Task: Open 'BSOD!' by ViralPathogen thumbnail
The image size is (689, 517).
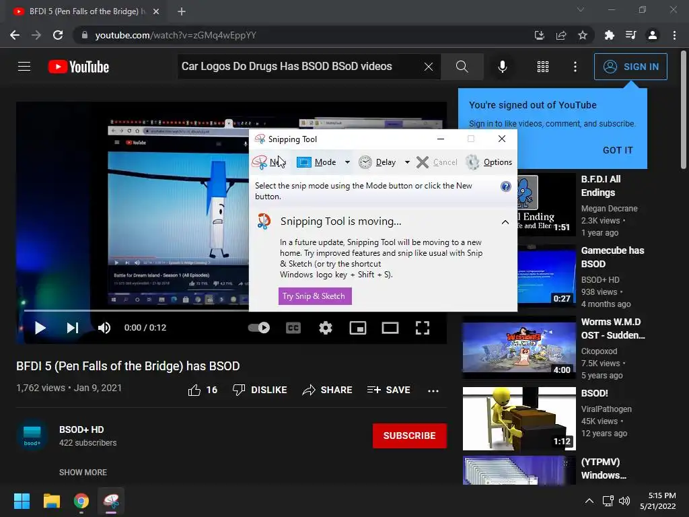Action: click(519, 419)
